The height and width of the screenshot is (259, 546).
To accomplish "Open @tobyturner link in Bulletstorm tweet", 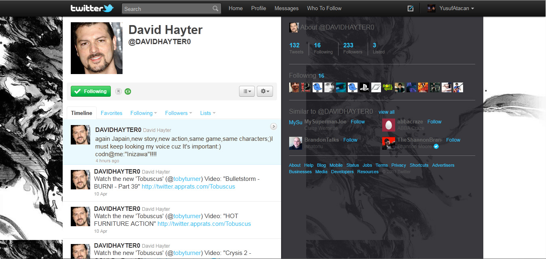I will click(187, 179).
